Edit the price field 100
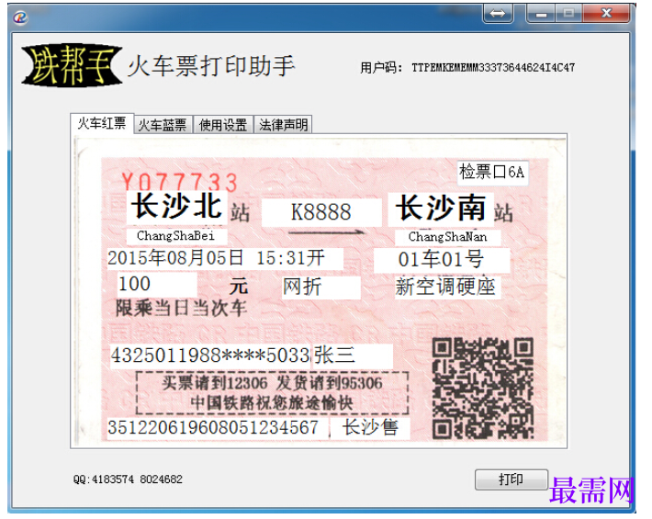This screenshot has height=519, width=652. tap(157, 285)
